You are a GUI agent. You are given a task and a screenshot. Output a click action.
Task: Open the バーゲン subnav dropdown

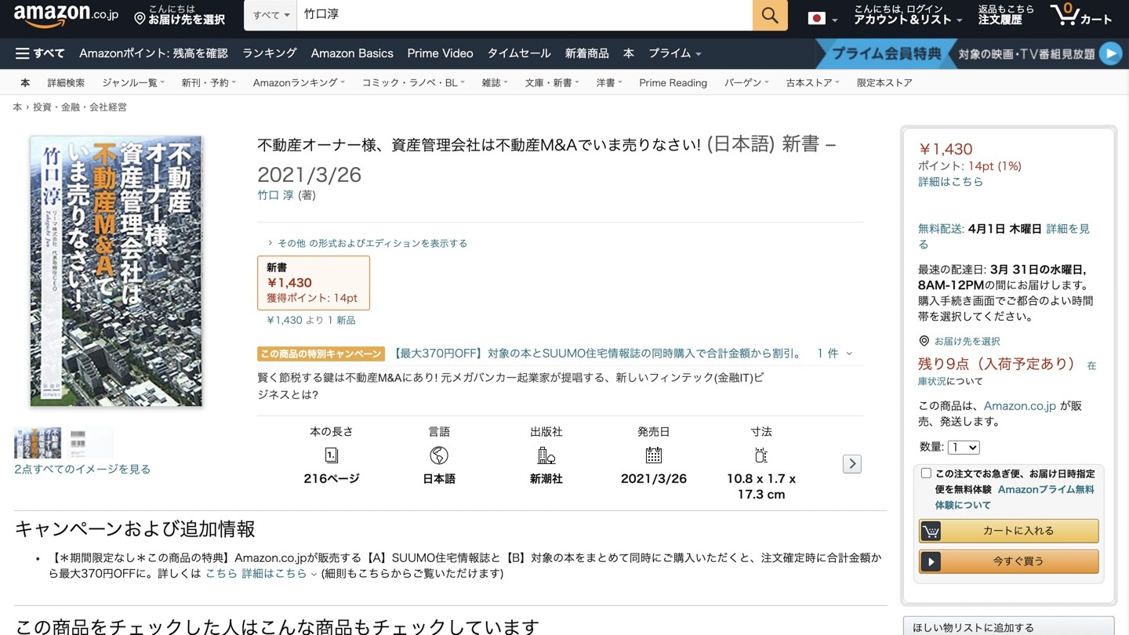746,83
